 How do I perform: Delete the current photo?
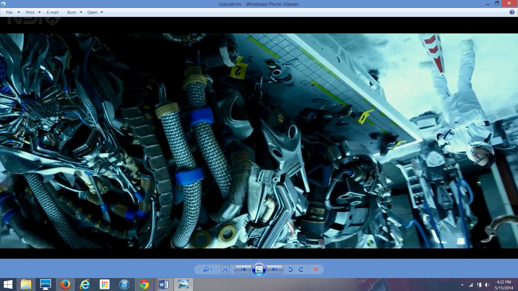[x=316, y=269]
